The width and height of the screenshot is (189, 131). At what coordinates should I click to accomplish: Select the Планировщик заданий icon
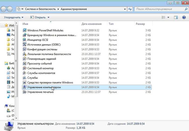pos(25,59)
